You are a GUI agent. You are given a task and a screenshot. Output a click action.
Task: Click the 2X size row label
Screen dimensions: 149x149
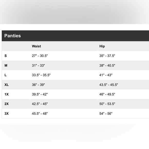tap(7, 104)
